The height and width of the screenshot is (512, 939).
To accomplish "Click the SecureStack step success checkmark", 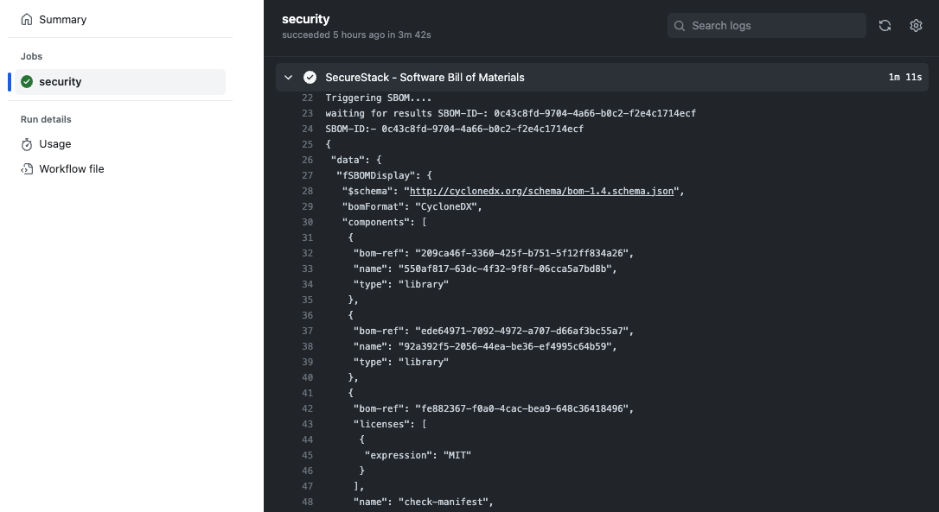I will coord(310,77).
